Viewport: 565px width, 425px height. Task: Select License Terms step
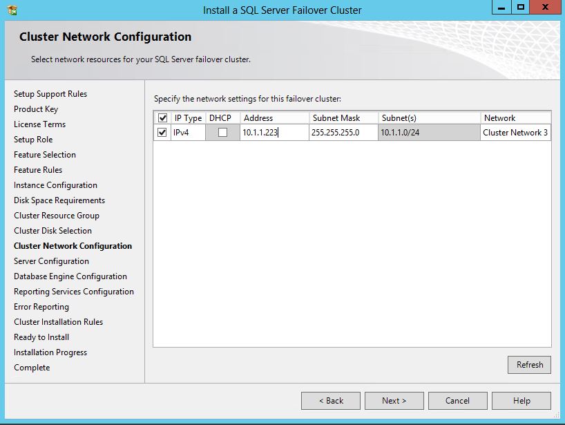point(39,124)
